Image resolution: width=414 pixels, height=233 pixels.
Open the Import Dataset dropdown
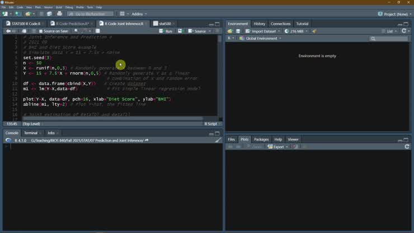(263, 31)
